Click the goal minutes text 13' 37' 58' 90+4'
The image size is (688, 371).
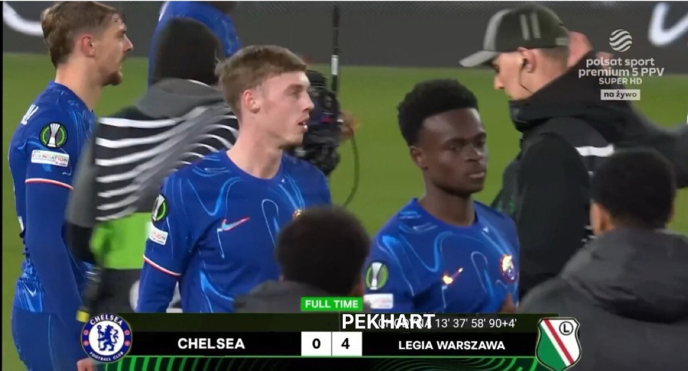tap(476, 323)
